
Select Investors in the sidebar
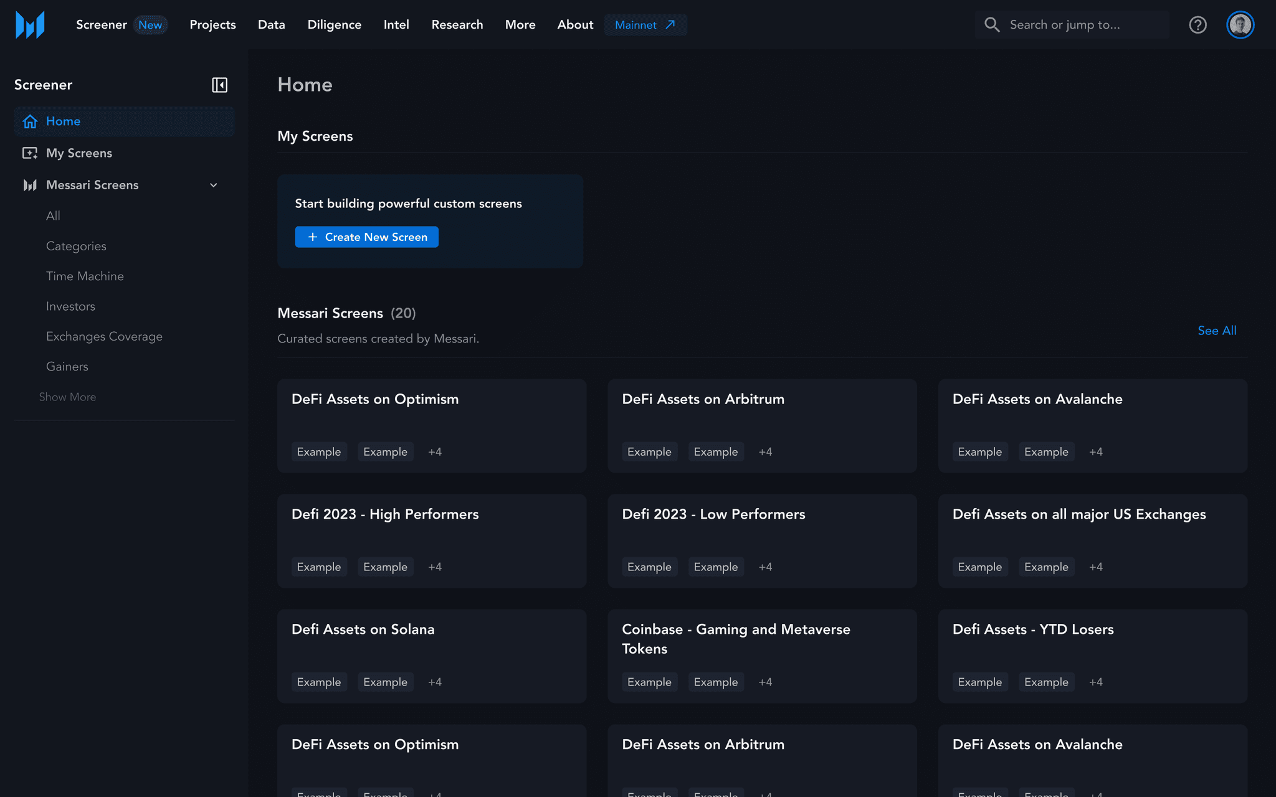click(70, 306)
